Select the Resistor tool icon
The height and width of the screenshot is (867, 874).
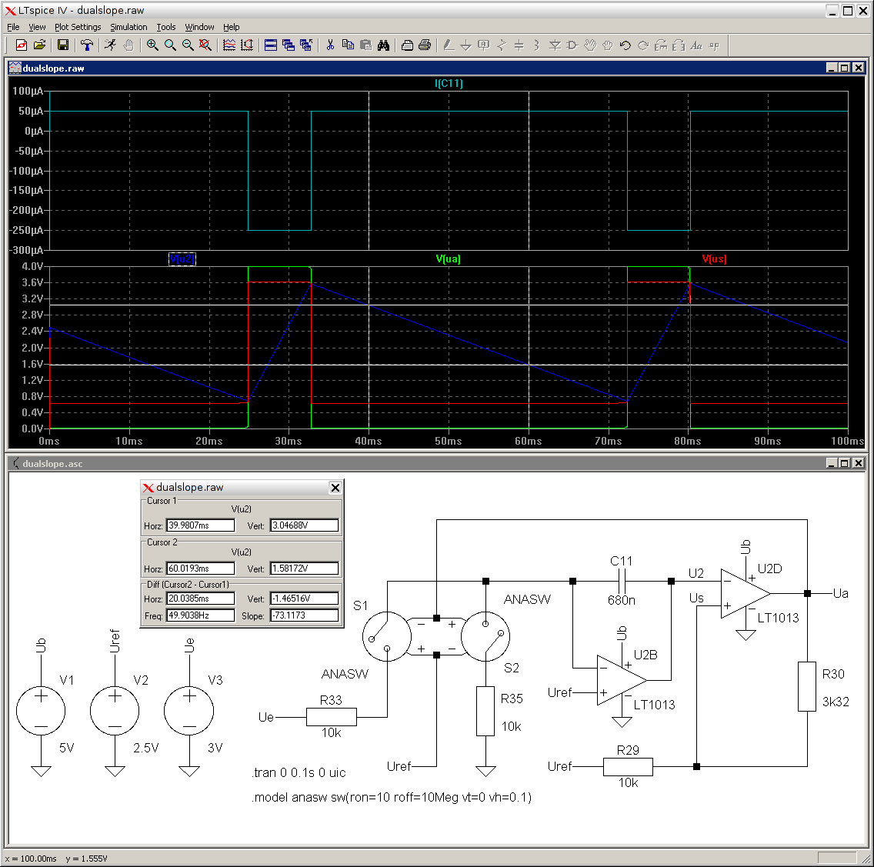502,45
